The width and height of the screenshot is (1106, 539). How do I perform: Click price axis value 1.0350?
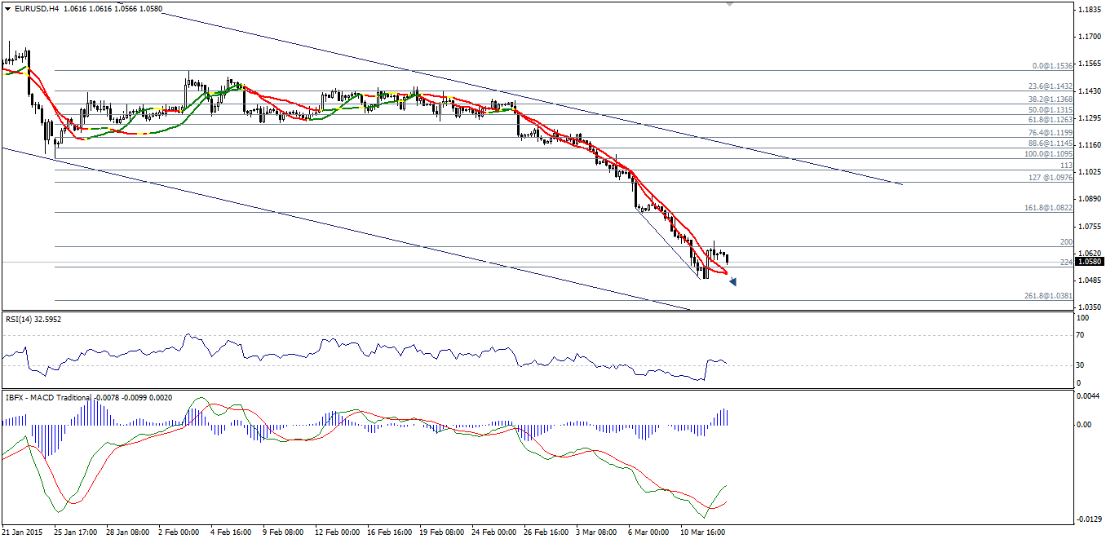tap(1090, 307)
